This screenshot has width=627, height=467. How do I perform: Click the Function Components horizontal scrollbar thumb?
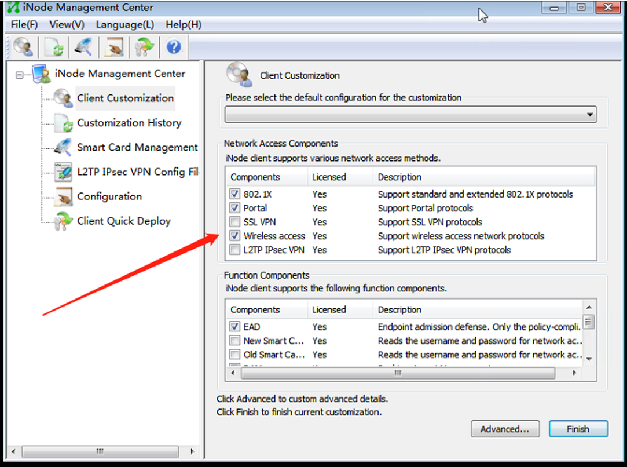point(398,373)
